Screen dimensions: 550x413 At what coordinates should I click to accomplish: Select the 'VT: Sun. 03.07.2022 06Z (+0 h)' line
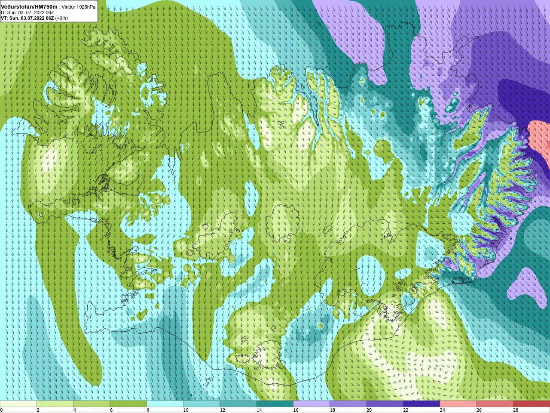pyautogui.click(x=34, y=18)
